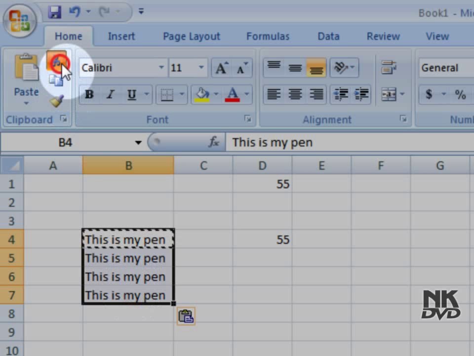Open the Paste Options smart tag
Screen dimensions: 474x356
(x=186, y=316)
